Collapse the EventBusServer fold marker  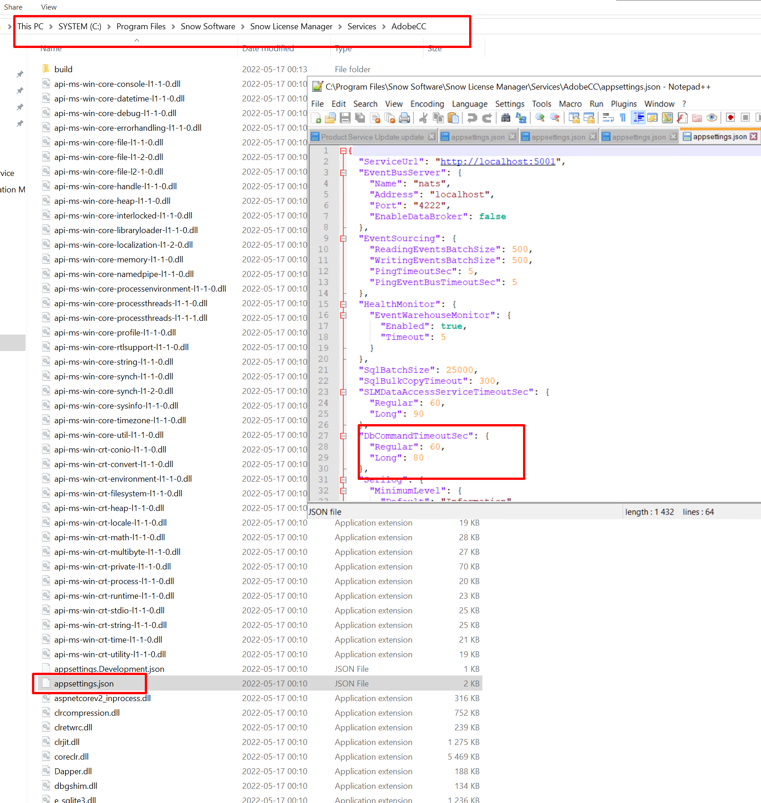tap(343, 173)
